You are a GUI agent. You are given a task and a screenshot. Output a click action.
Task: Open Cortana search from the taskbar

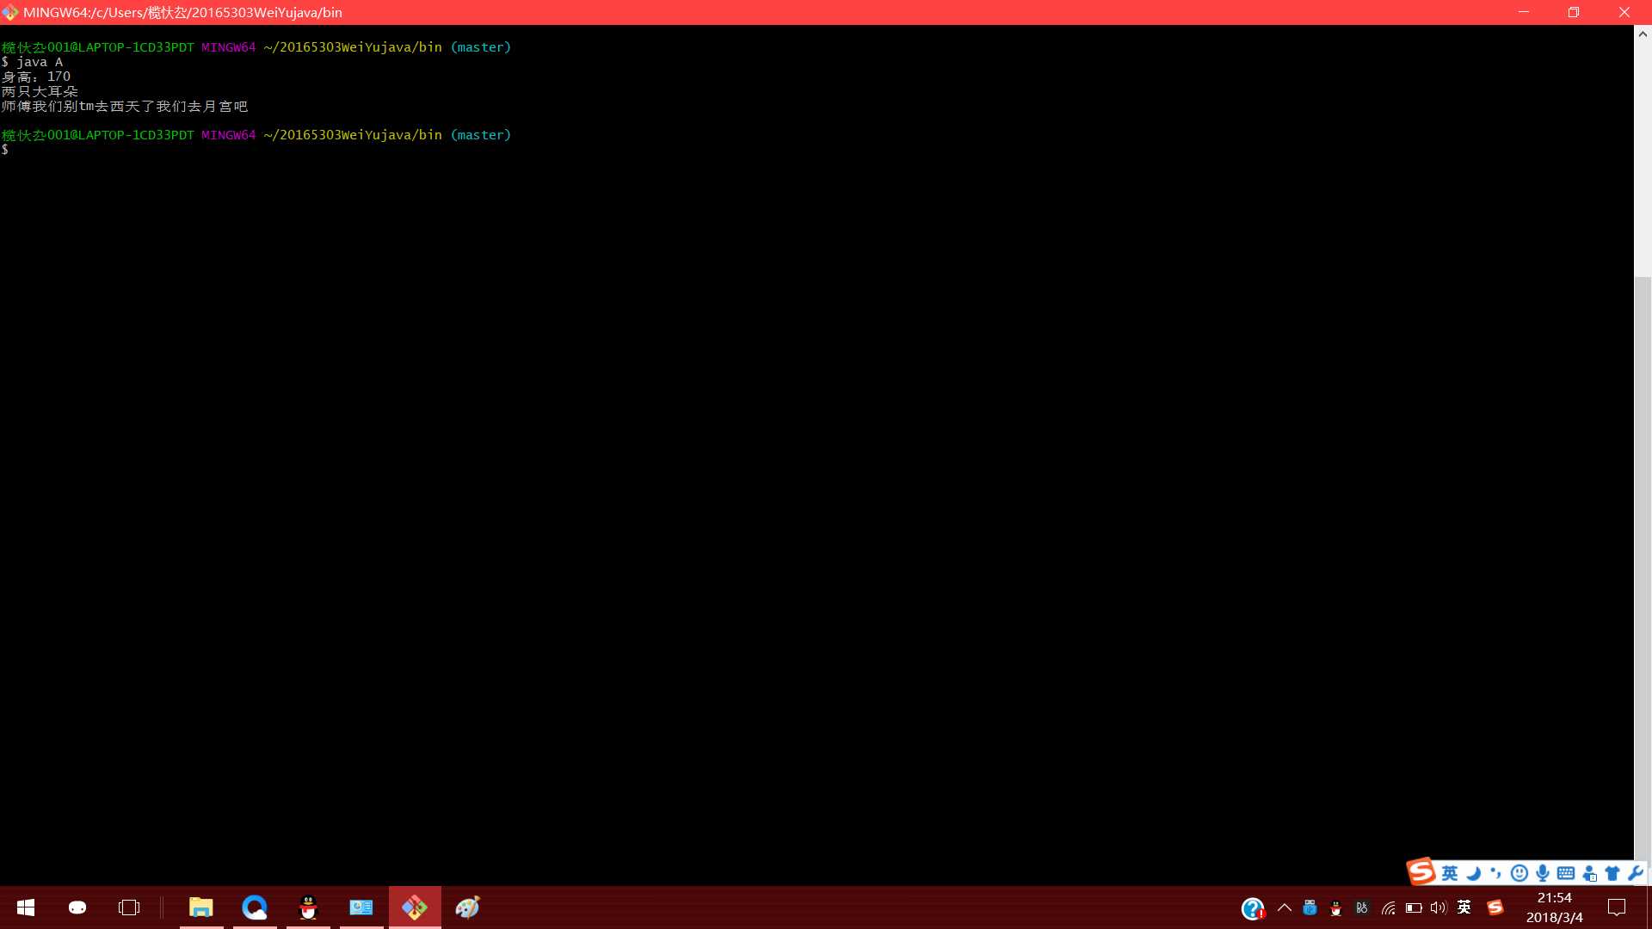tap(77, 907)
